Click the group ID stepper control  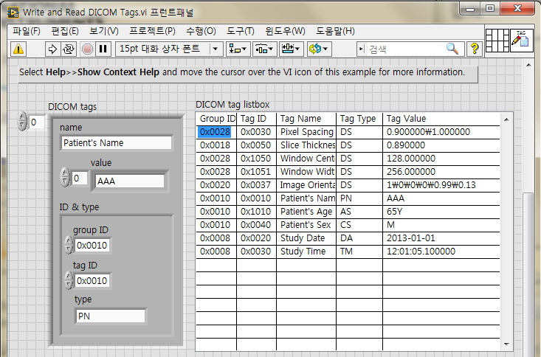coord(69,245)
